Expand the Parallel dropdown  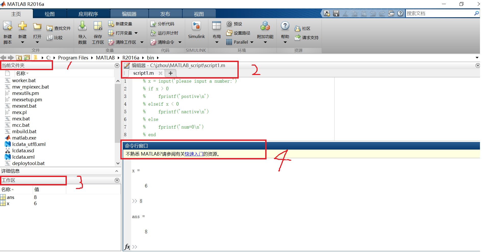[x=252, y=42]
